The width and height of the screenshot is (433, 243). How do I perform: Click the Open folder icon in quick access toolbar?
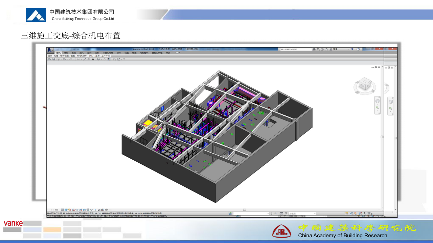pos(49,59)
